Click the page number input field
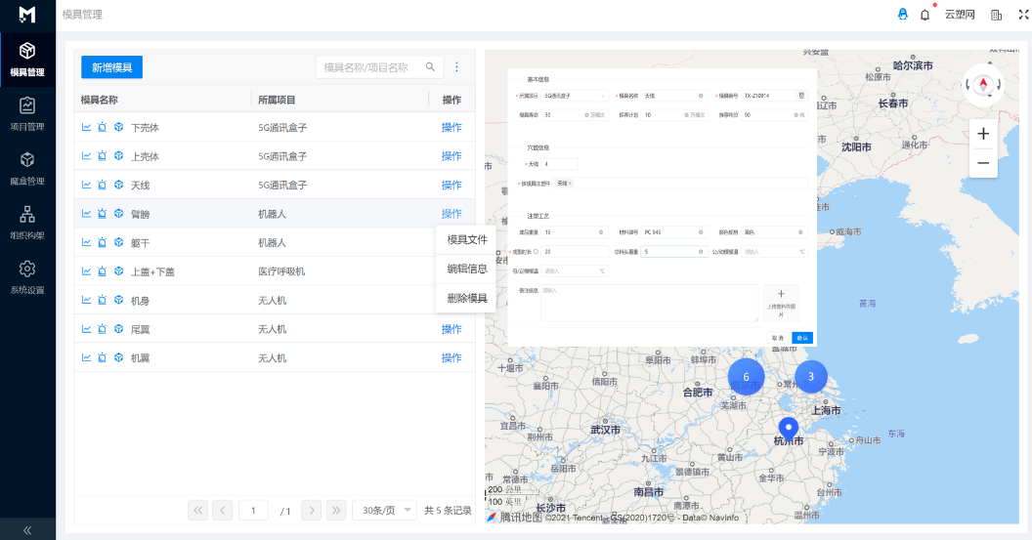The width and height of the screenshot is (1032, 540). pos(253,510)
